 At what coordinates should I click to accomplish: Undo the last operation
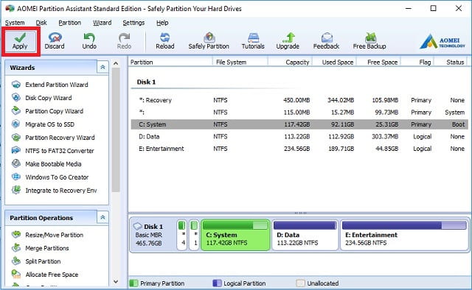pos(89,41)
